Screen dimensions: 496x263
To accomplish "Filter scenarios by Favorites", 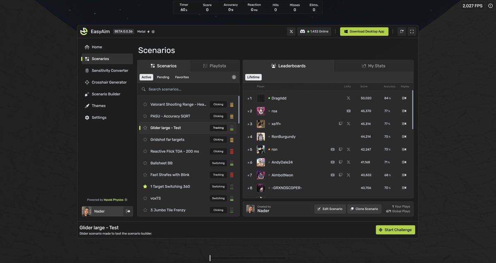I will pyautogui.click(x=182, y=77).
